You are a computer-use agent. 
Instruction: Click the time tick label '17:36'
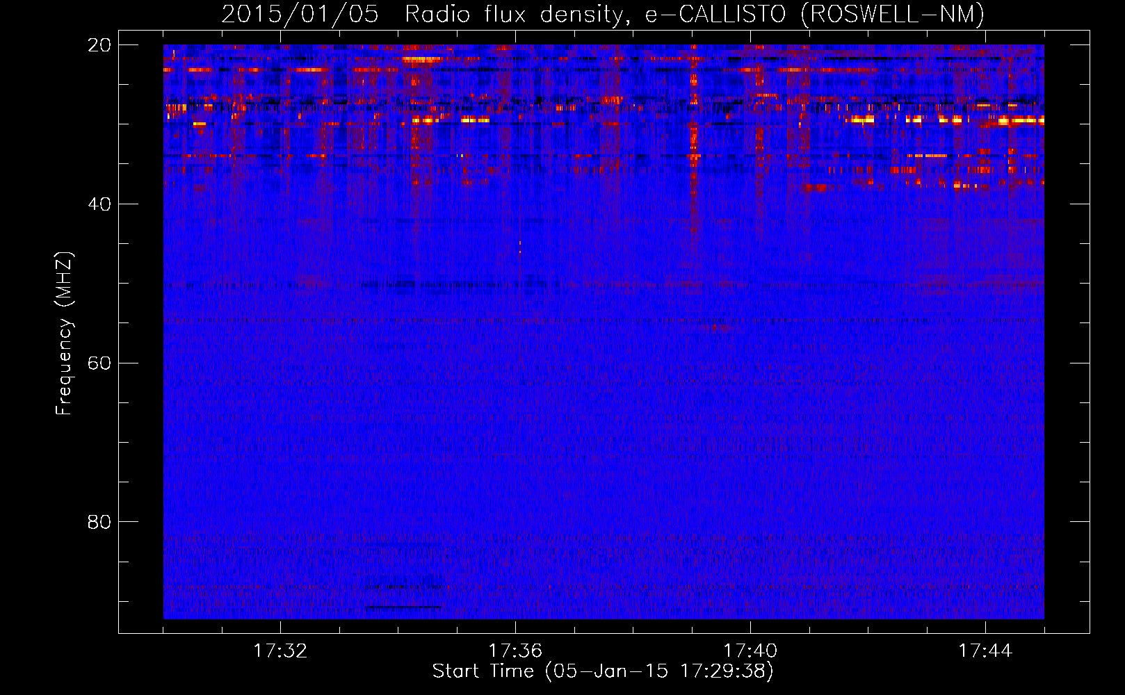tap(515, 651)
